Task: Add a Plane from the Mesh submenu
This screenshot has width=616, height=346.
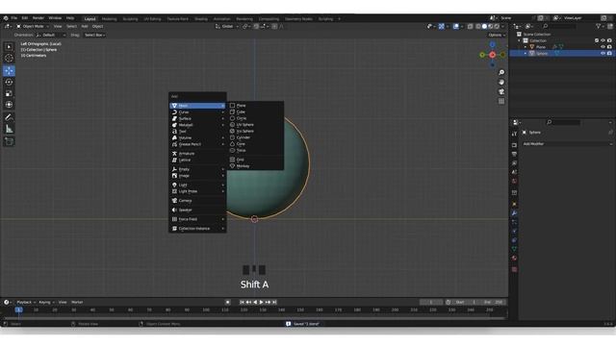Action: (255, 106)
